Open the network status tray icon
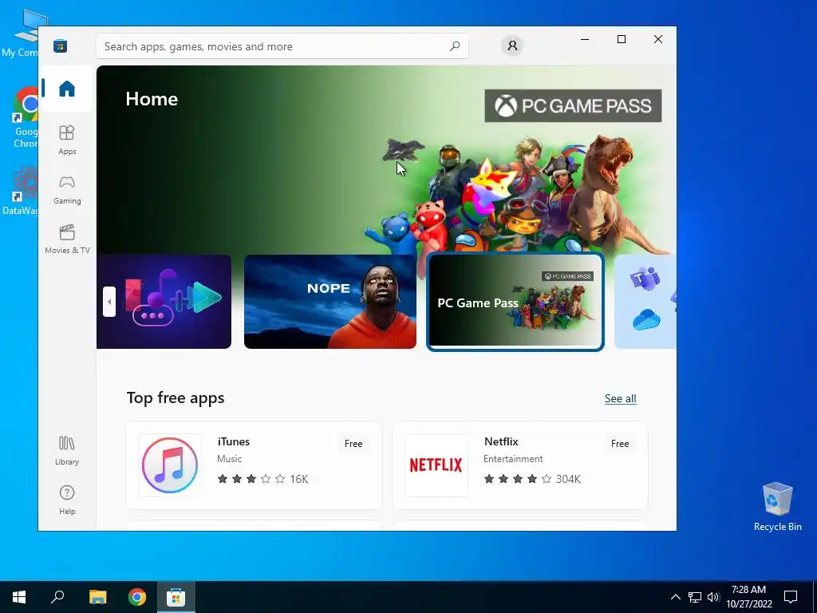 click(695, 597)
